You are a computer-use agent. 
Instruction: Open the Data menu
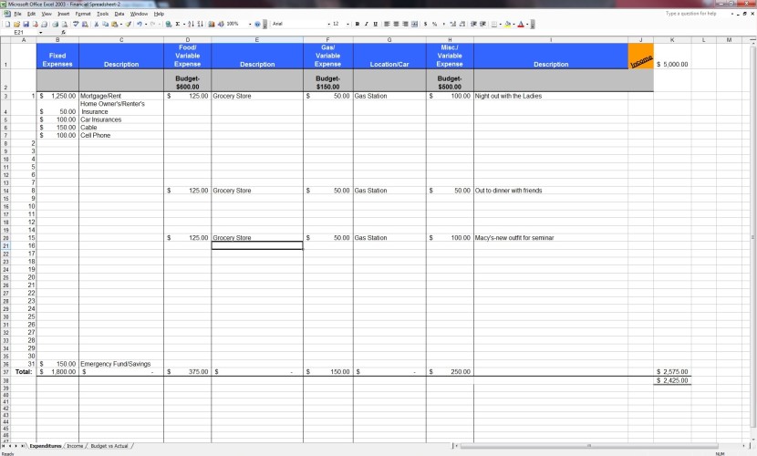click(119, 14)
